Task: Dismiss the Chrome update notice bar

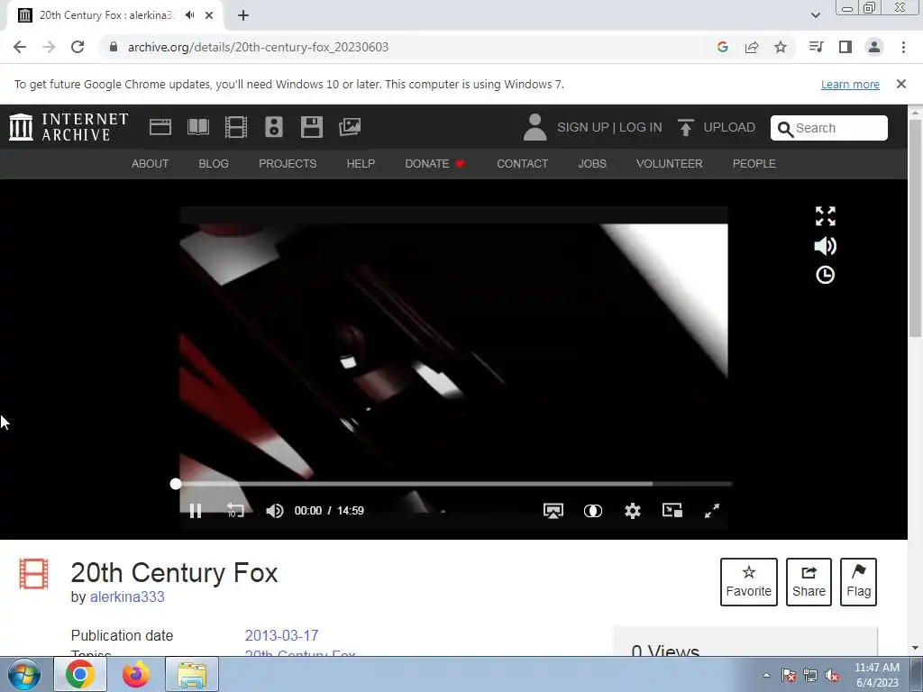Action: tap(901, 84)
